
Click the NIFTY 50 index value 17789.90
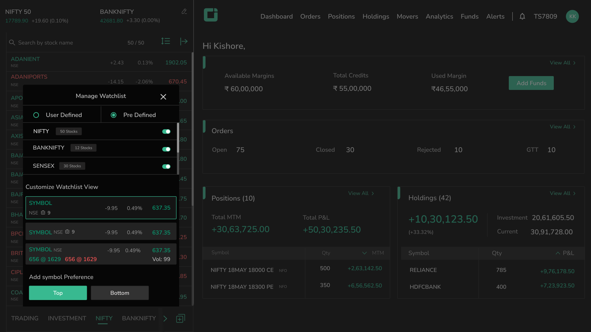click(x=17, y=21)
